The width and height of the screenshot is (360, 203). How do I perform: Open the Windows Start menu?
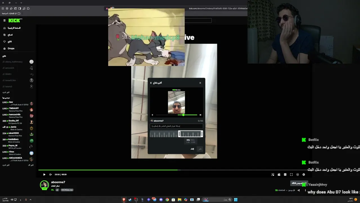[236, 200]
